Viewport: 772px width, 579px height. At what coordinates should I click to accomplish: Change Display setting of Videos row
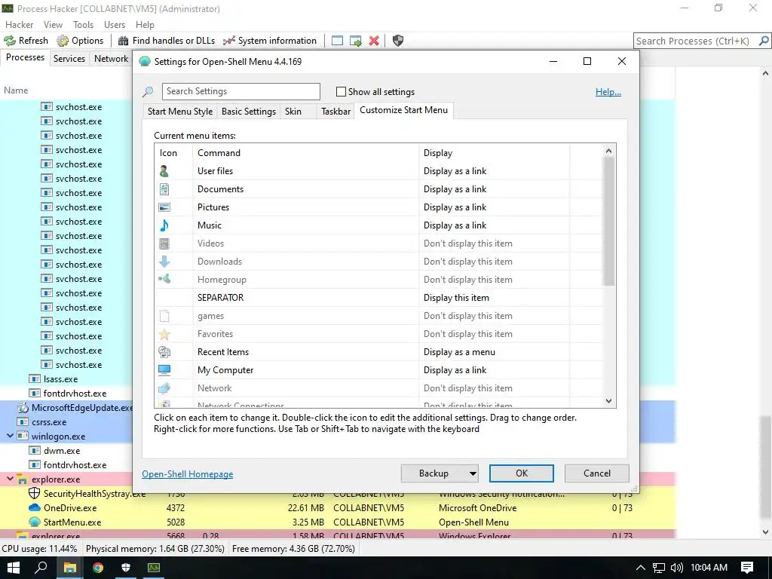[x=467, y=244]
